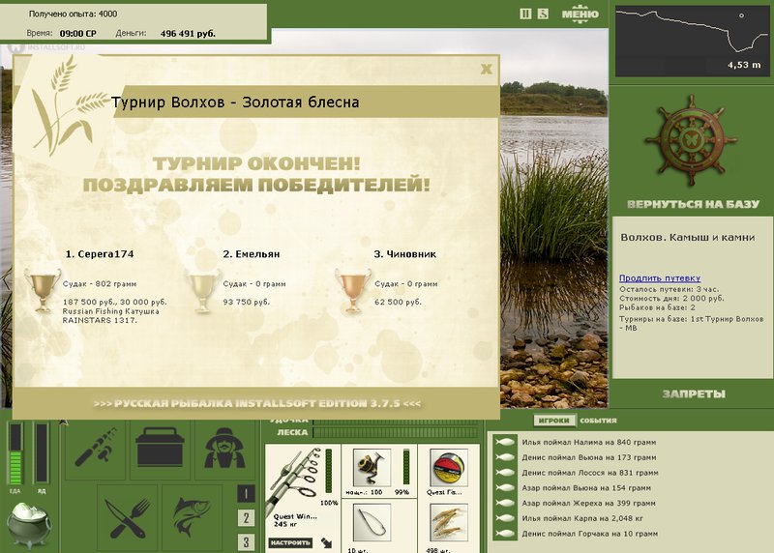Click the rod durability bar beside rod

[x=328, y=470]
